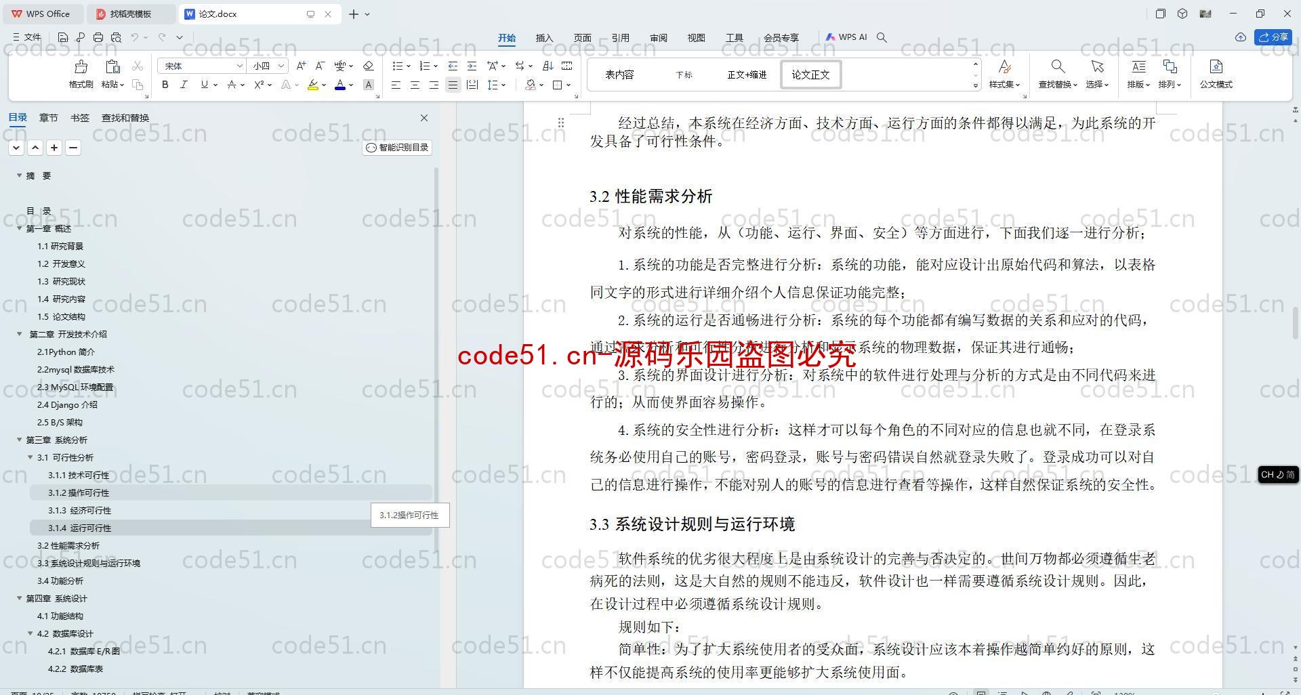This screenshot has height=695, width=1301.
Task: Open the font name dropdown (宋体)
Action: click(239, 66)
